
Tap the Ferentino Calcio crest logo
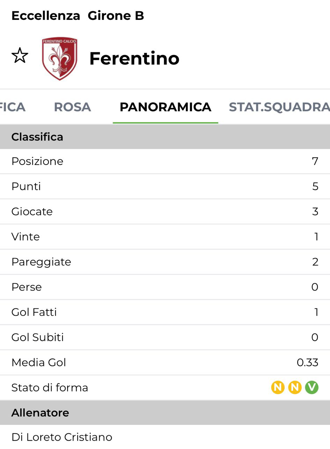60,59
